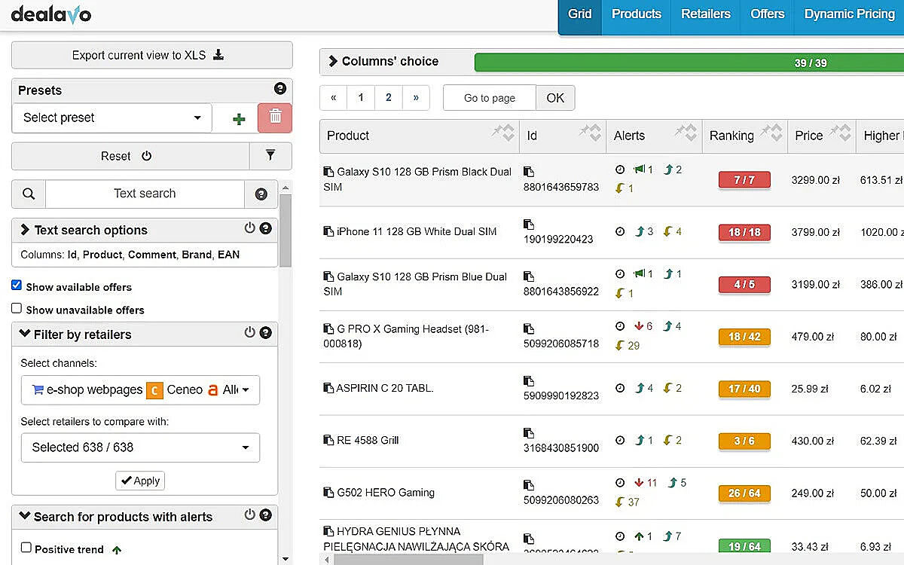Apply the retailer filter
Image resolution: width=904 pixels, height=565 pixels.
[140, 481]
